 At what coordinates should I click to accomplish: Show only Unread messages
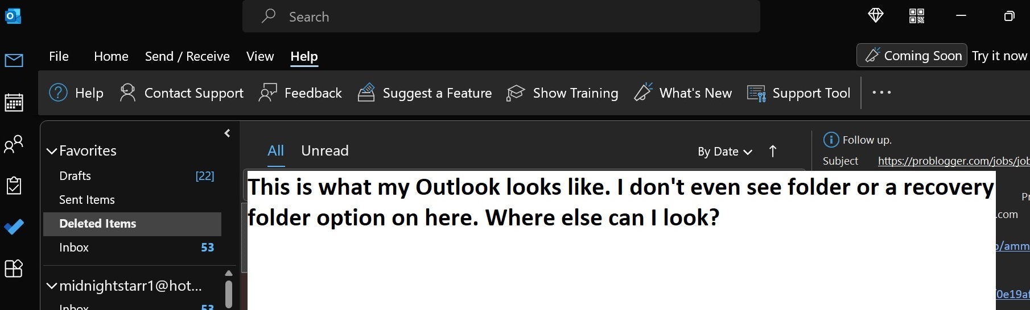coord(325,150)
